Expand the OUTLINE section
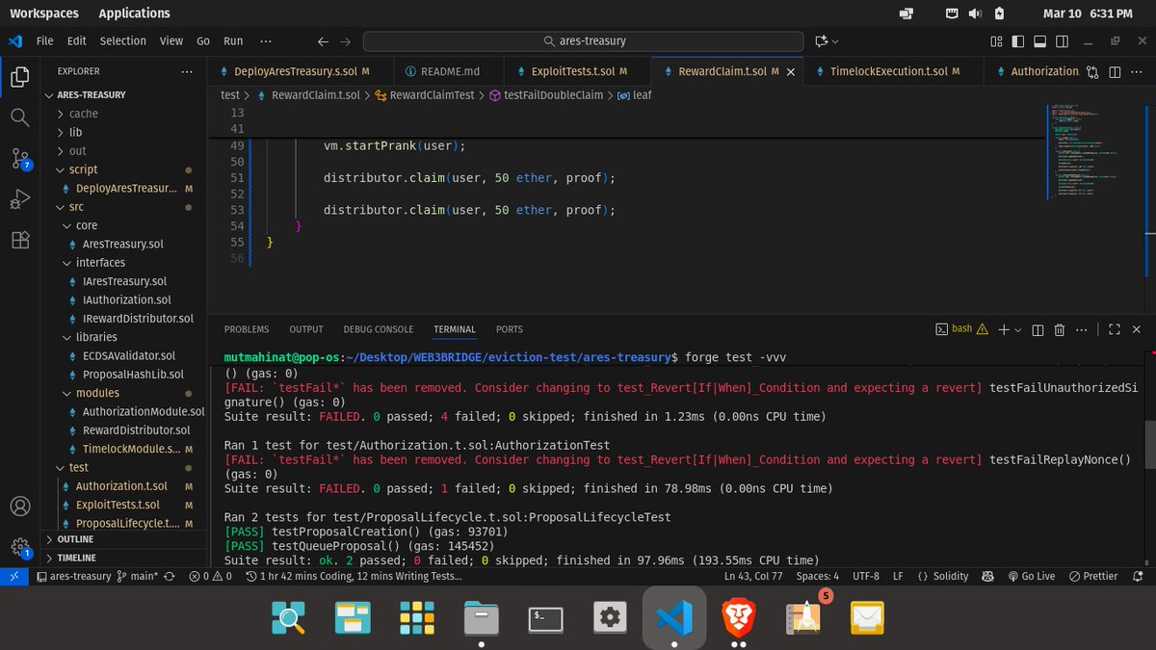 (124, 539)
